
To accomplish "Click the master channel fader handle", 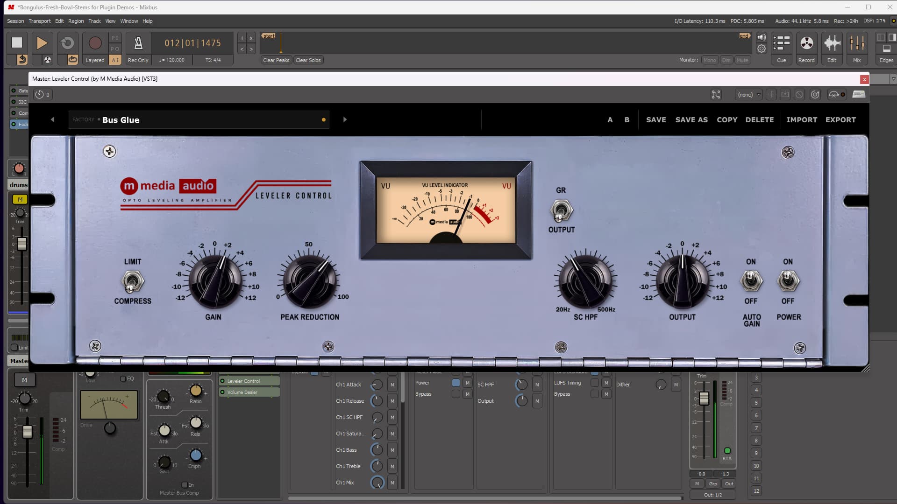I will point(27,432).
